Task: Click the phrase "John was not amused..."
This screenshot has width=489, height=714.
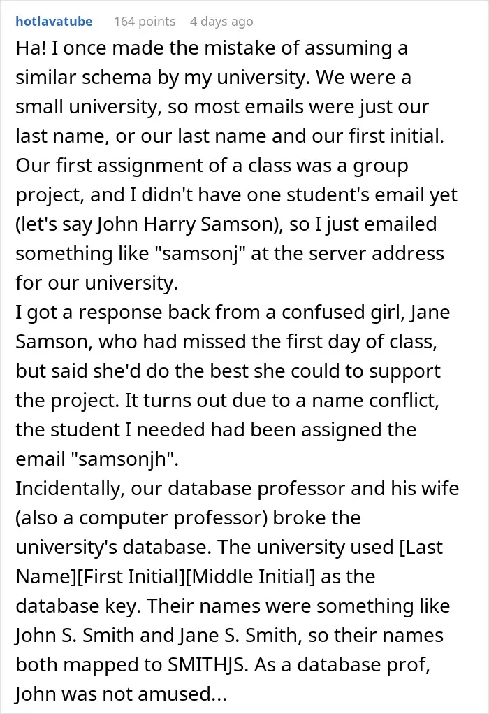Action: [121, 694]
